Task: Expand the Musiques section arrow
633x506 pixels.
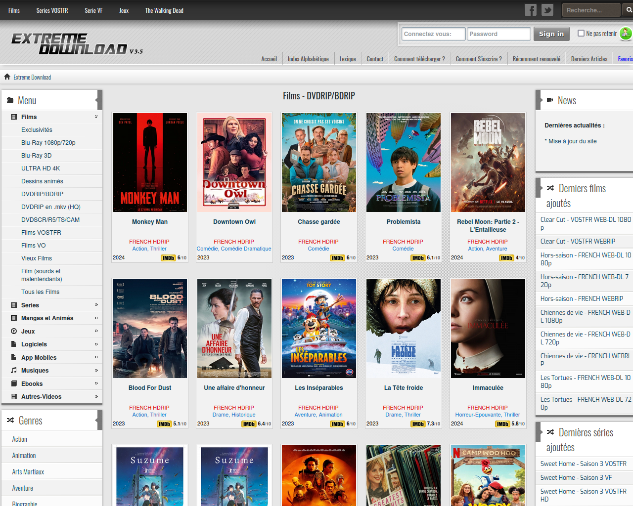Action: pos(96,371)
